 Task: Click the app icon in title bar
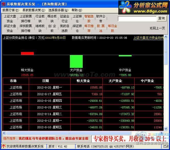pyautogui.click(x=3, y=4)
